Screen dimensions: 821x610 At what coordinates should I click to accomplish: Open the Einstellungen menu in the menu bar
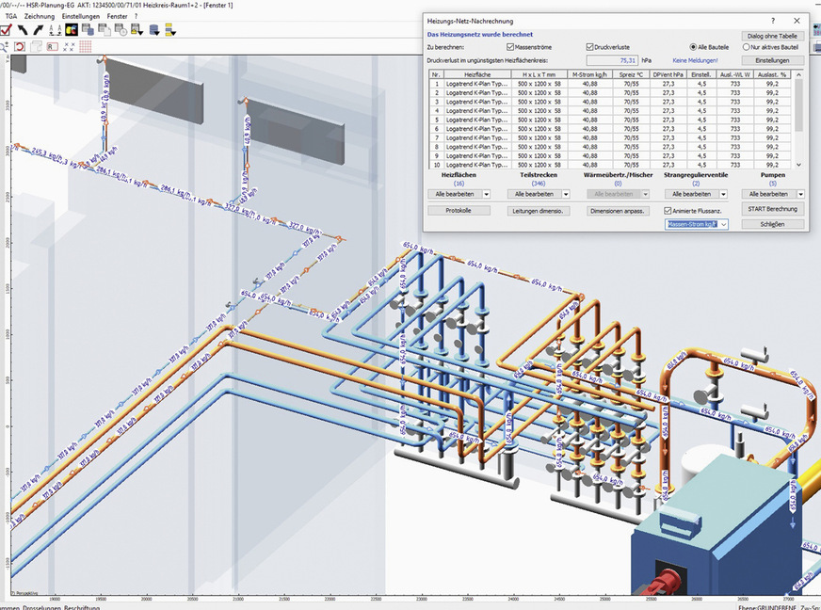pos(81,16)
